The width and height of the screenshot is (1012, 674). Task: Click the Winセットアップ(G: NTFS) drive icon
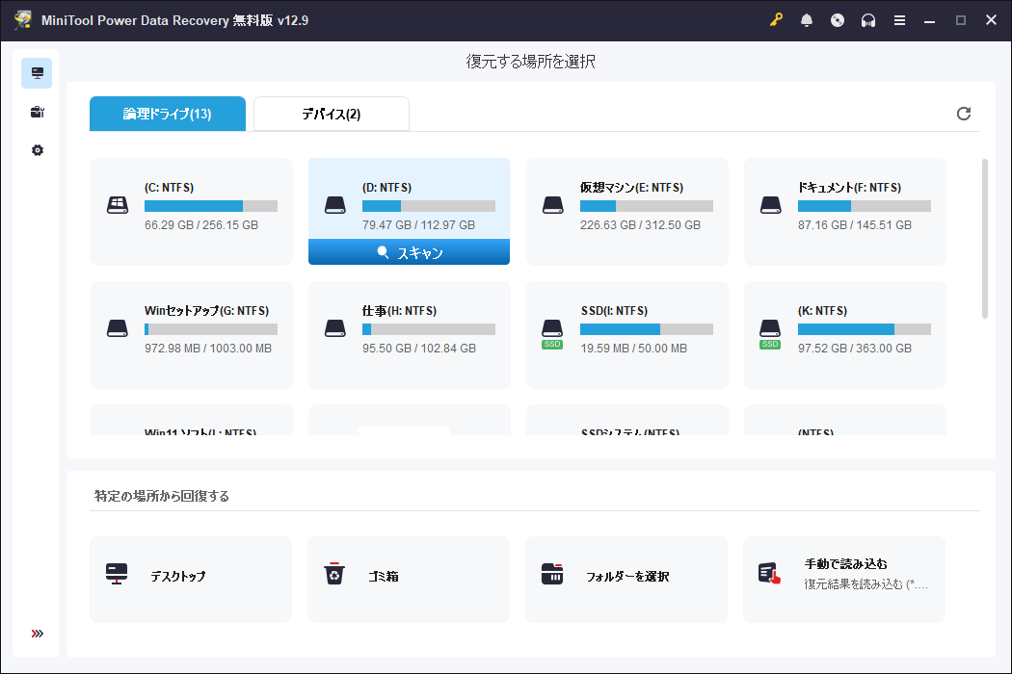[118, 328]
